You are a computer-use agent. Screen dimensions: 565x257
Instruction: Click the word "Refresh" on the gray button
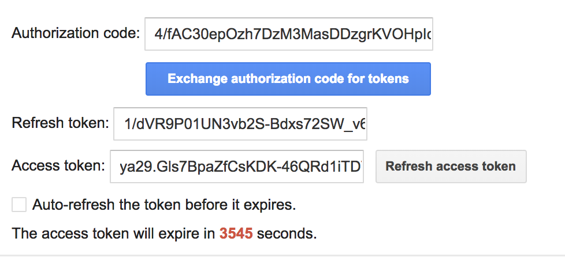[x=408, y=167]
